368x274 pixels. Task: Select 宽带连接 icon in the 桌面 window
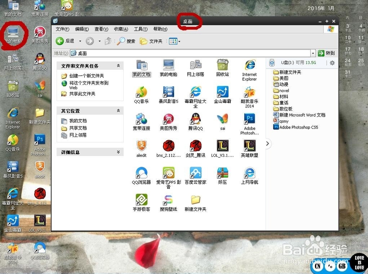click(141, 122)
